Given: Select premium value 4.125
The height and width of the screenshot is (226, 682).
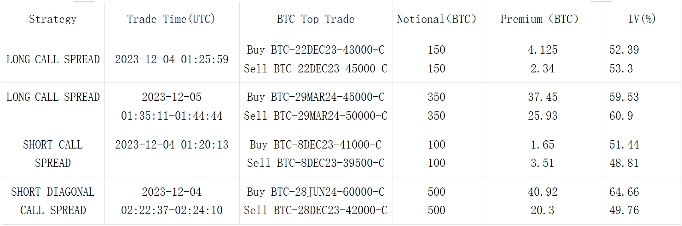Looking at the screenshot, I should pyautogui.click(x=543, y=50).
